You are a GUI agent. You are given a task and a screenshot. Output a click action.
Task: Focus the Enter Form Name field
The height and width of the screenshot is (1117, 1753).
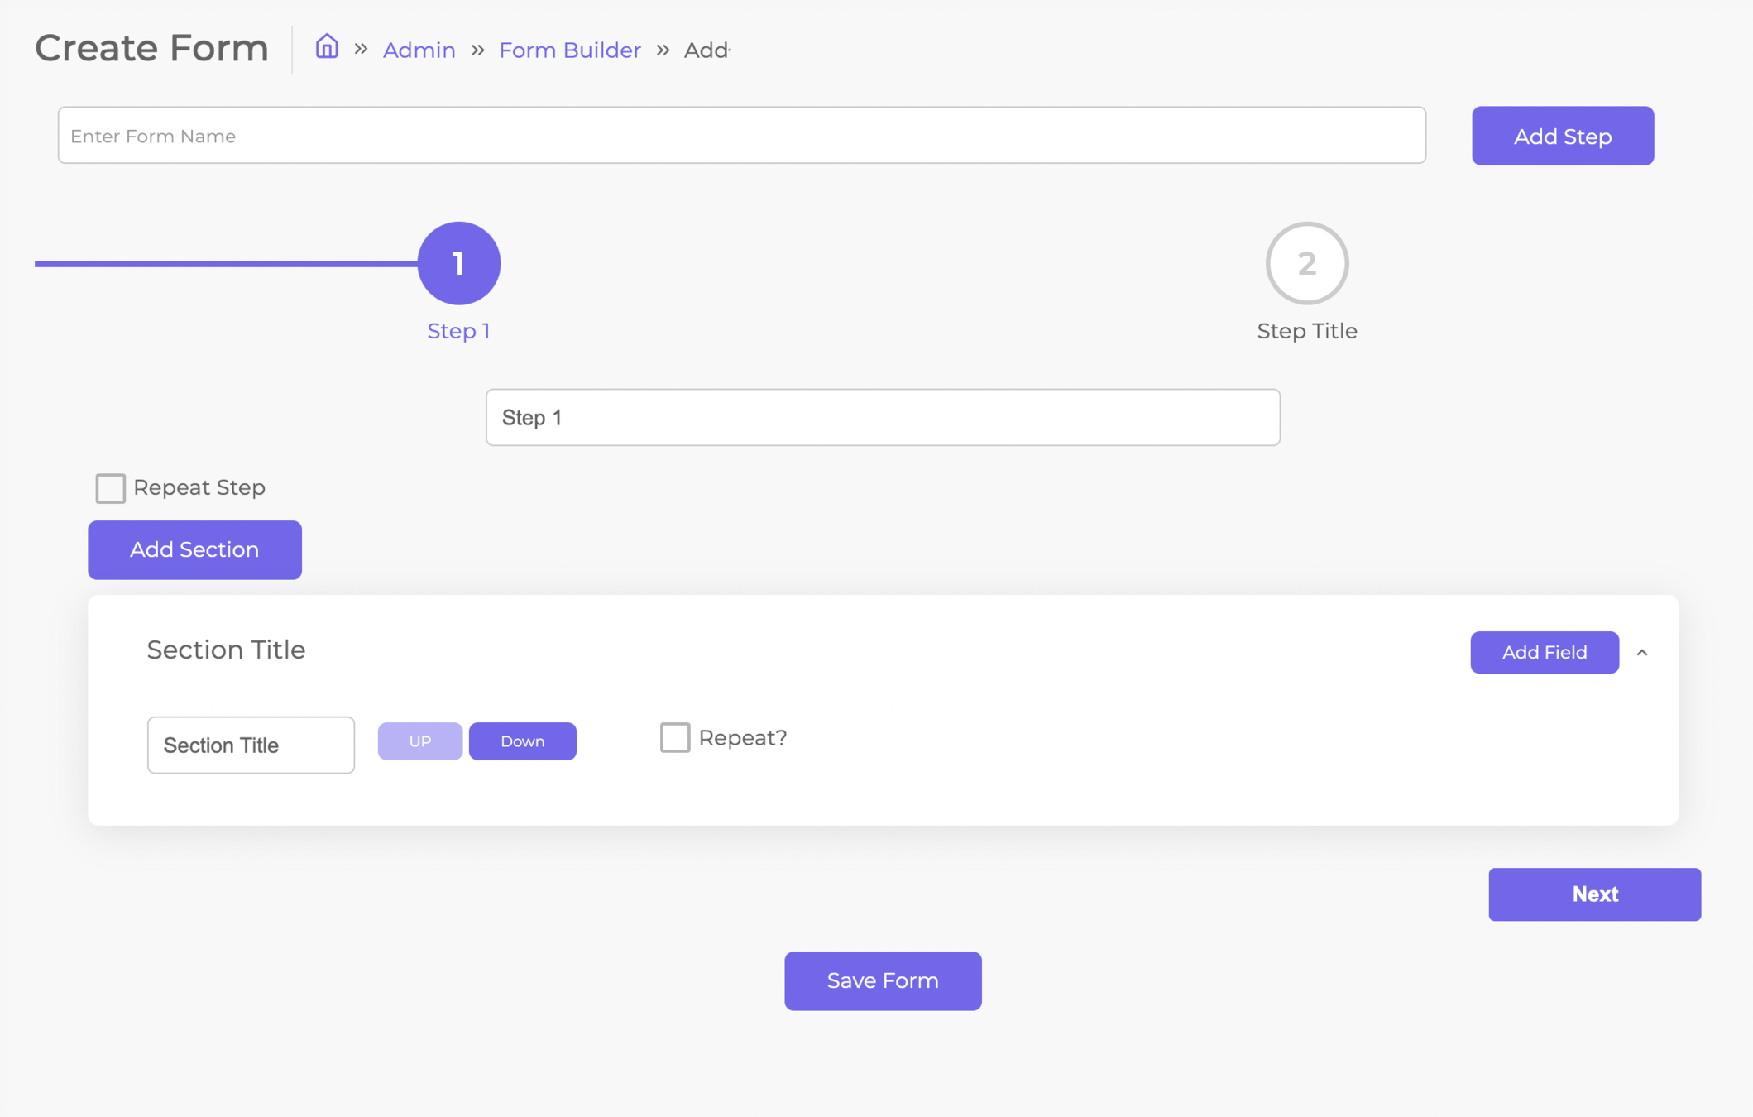pos(741,136)
